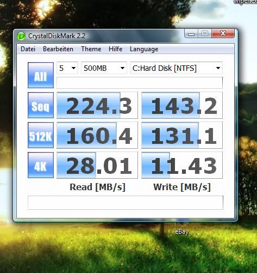Click the 512K read result 160.4
The height and width of the screenshot is (273, 257).
(97, 135)
